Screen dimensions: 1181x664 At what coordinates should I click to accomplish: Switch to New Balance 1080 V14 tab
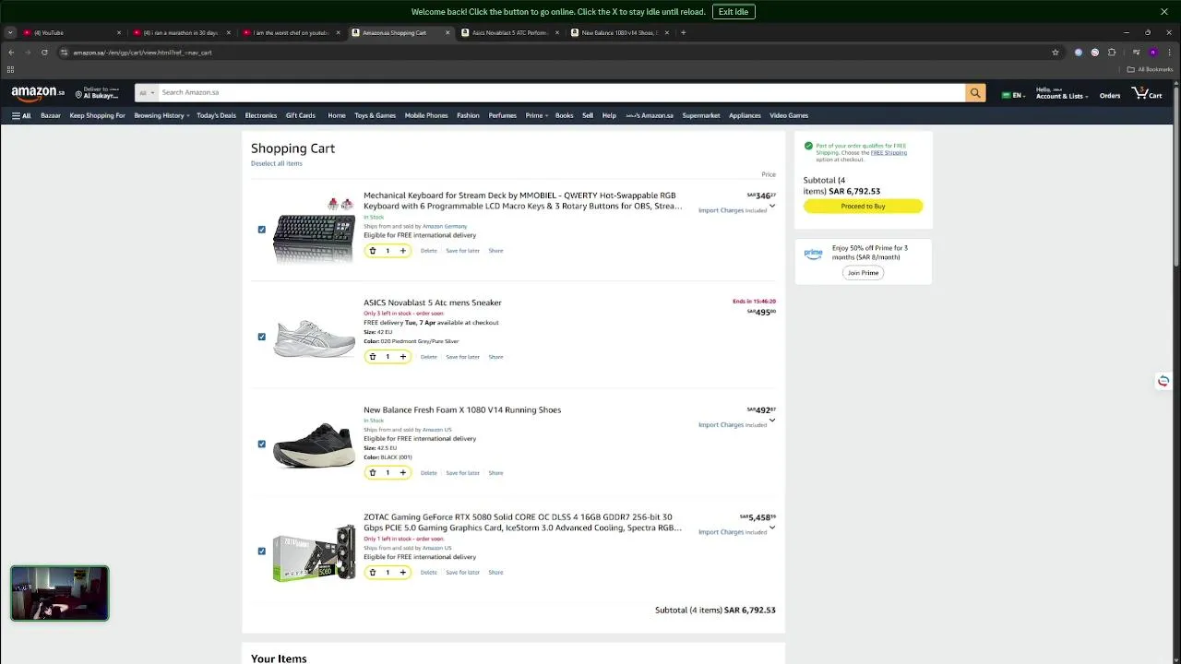pos(619,32)
